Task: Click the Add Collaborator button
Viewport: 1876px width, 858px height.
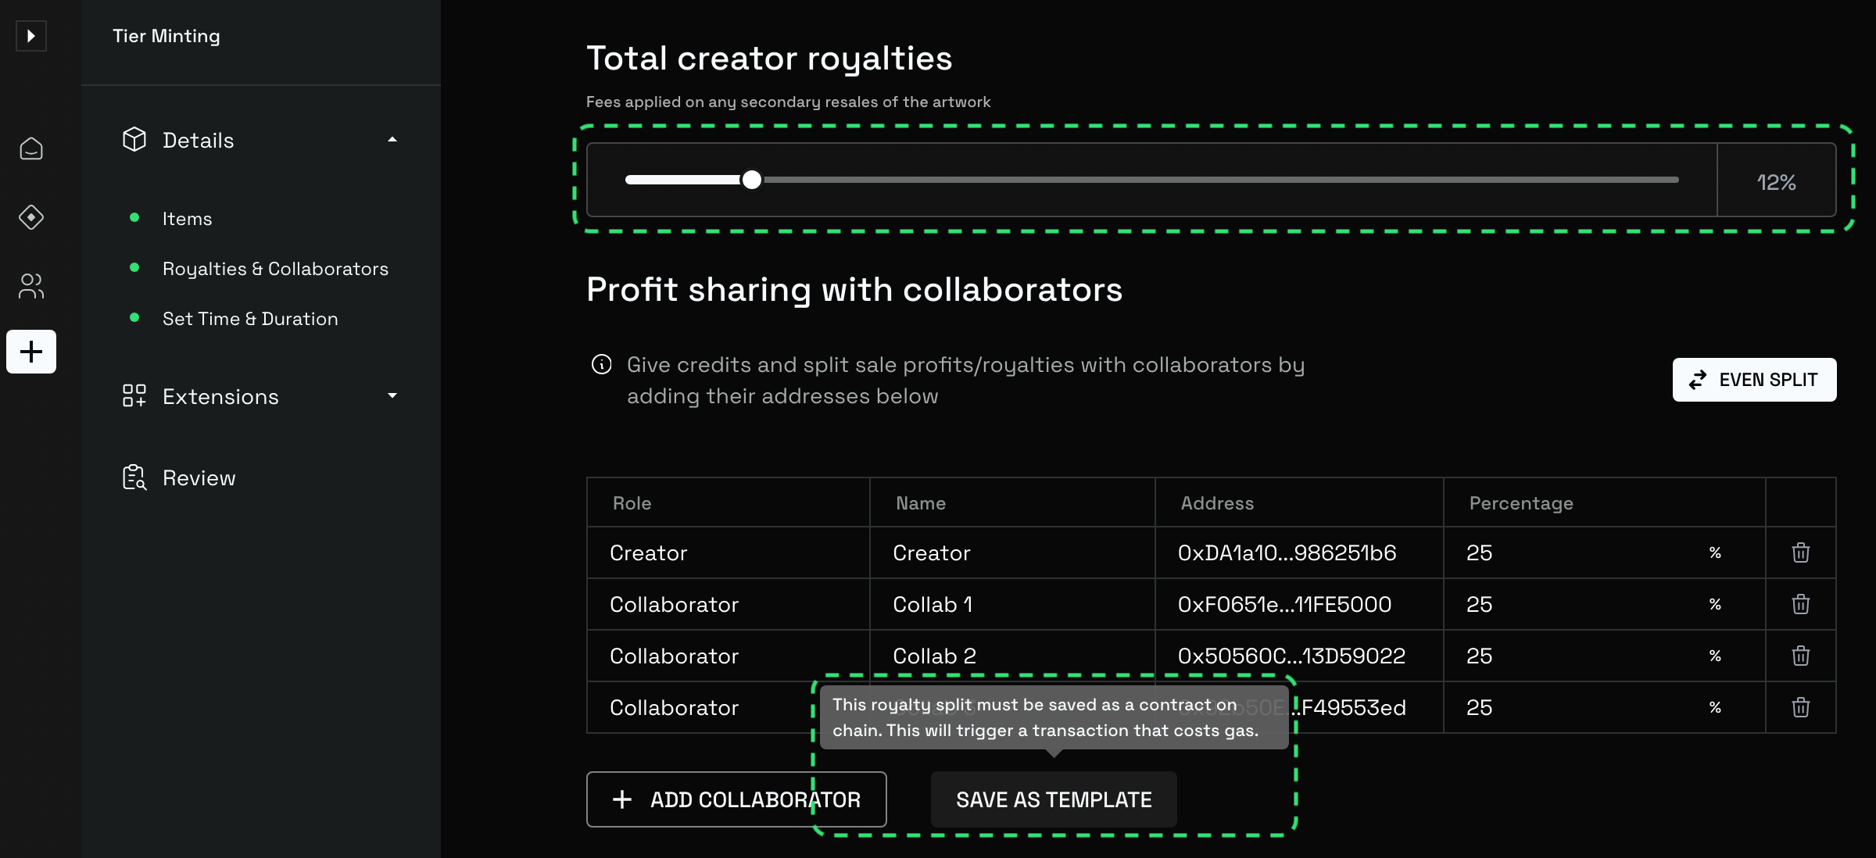Action: tap(736, 799)
